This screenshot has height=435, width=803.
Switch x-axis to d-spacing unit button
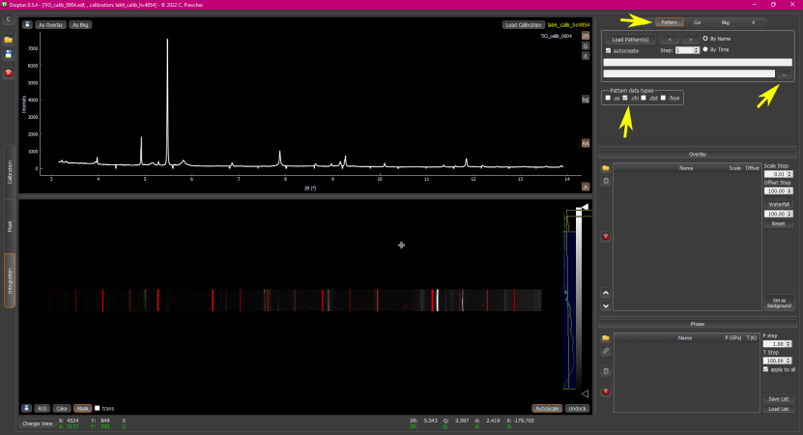586,55
